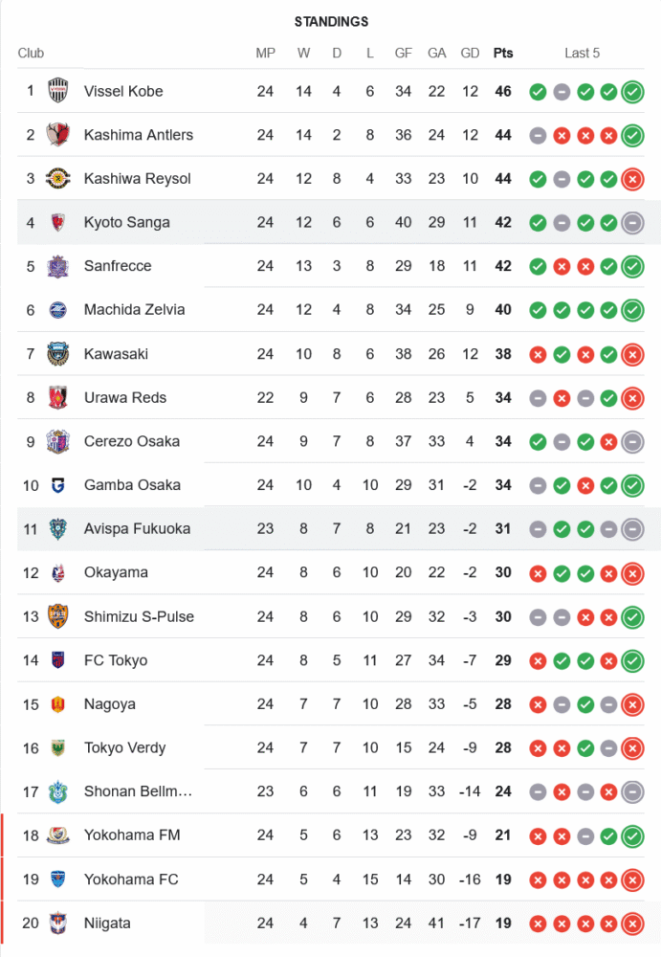Click the Urawa Reds club crest
The height and width of the screenshot is (957, 661).
click(x=58, y=398)
